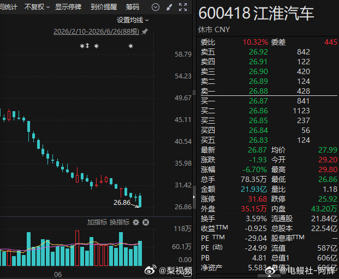339x279 pixels.
Task: Click the 流值 value 587亿
Action: [x=328, y=248]
